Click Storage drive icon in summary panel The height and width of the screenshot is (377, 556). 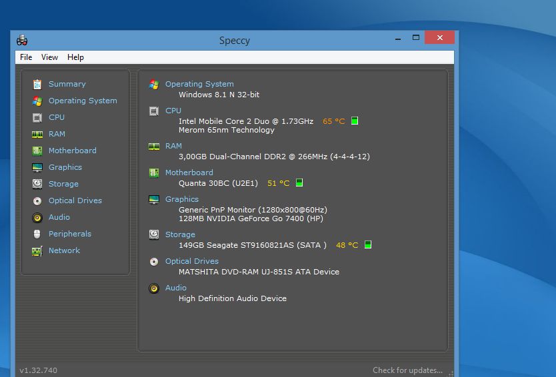click(x=154, y=234)
